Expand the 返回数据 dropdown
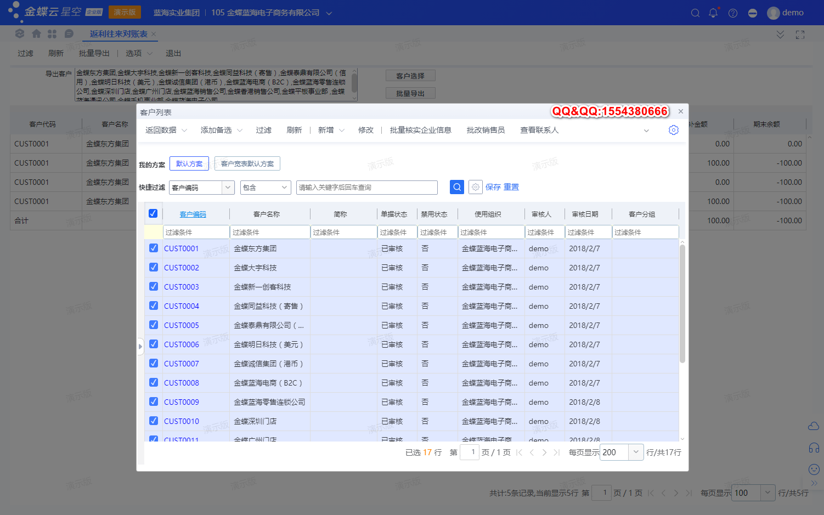Viewport: 824px width, 515px height. [x=184, y=130]
